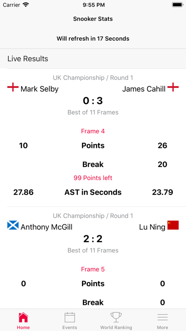Image resolution: width=186 pixels, height=331 pixels.
Task: Select player name James Cahill
Action: [x=144, y=89]
